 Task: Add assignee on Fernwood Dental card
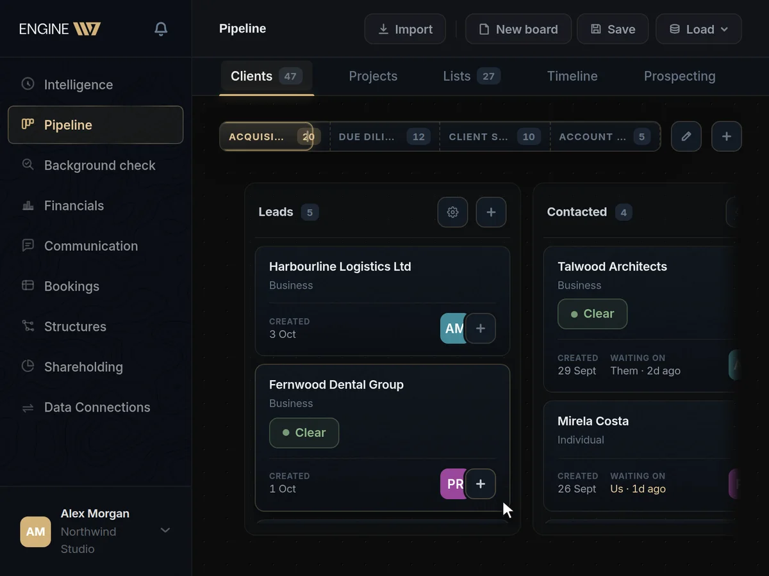[481, 484]
